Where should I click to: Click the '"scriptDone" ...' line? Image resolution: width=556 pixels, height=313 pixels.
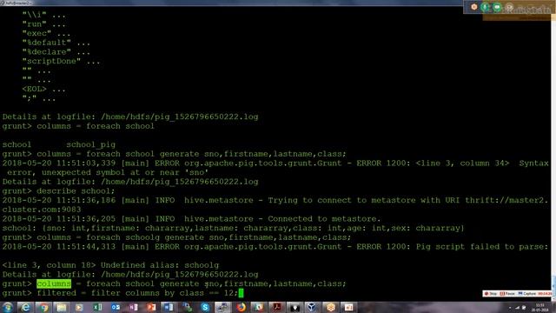point(61,62)
